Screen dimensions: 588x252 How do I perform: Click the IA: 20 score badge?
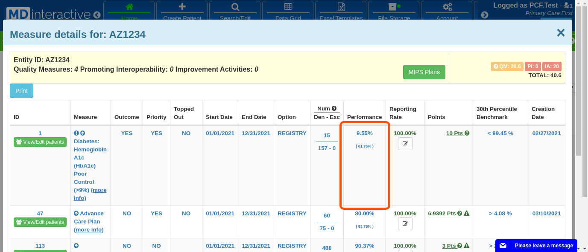552,67
